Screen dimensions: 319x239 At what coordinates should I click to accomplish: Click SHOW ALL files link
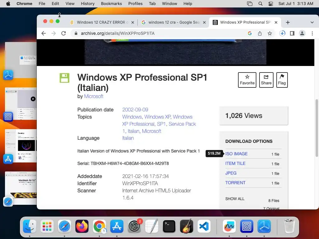pyautogui.click(x=235, y=199)
